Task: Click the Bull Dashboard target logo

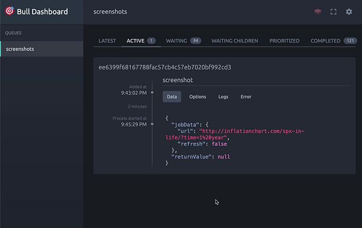Action: click(x=10, y=11)
